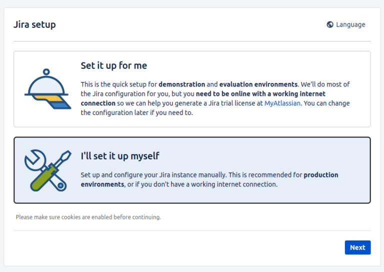Screen dimensions: 384x272
Task: Click the serving cloche setup icon
Action: (x=46, y=89)
